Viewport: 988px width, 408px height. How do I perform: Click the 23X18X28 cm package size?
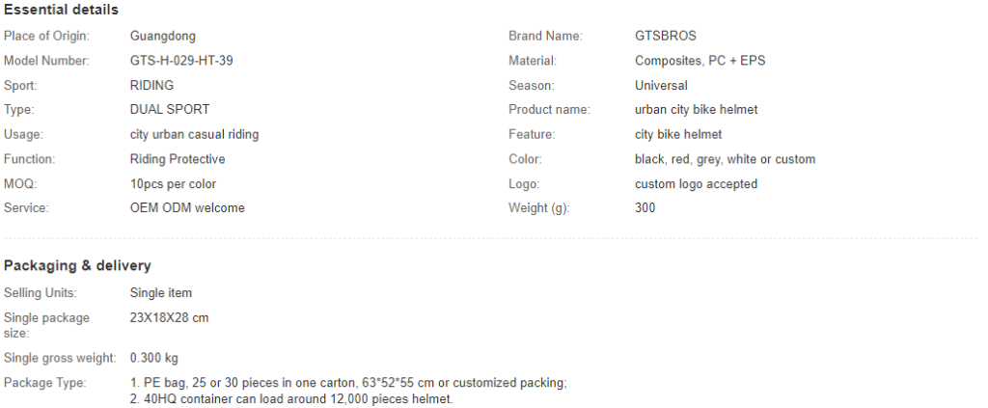click(169, 317)
